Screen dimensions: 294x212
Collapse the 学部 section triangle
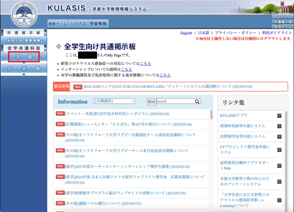pyautogui.click(x=24, y=62)
